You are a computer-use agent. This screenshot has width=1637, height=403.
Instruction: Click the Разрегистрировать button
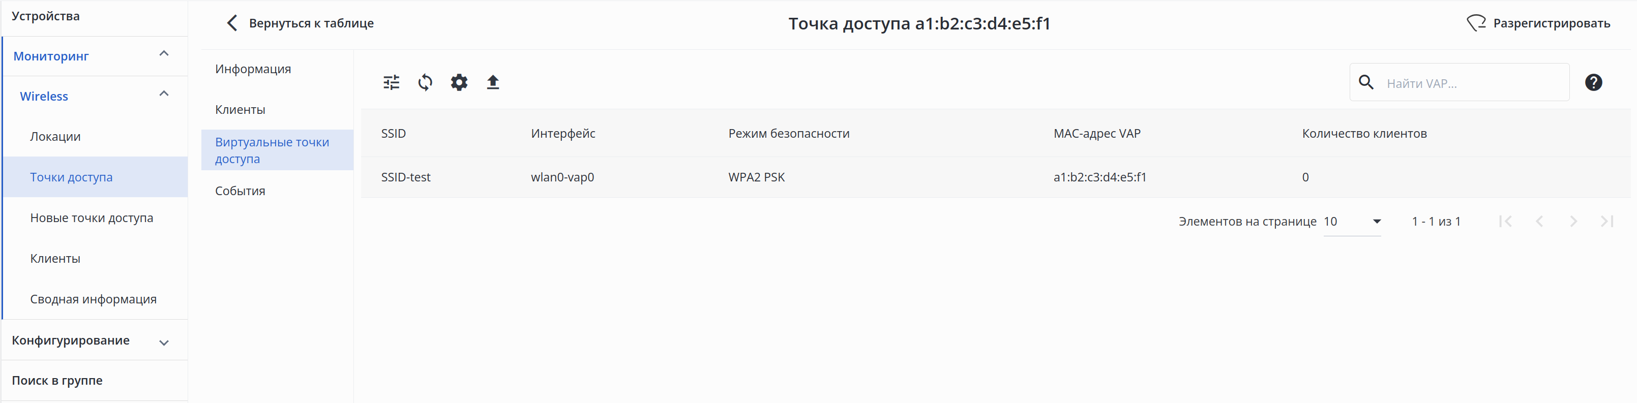pos(1551,23)
